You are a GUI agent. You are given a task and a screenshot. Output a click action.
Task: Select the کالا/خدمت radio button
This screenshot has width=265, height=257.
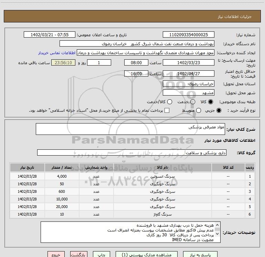tap(170, 102)
